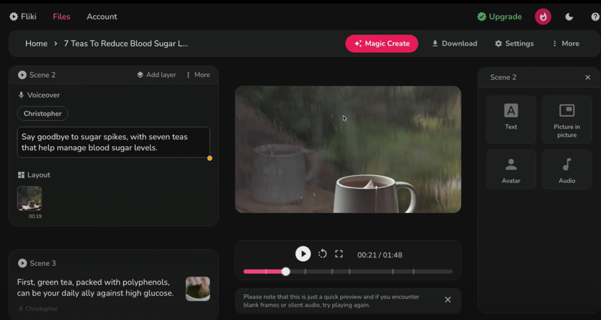Add a Picture in picture layer
This screenshot has height=320, width=601.
click(x=566, y=119)
